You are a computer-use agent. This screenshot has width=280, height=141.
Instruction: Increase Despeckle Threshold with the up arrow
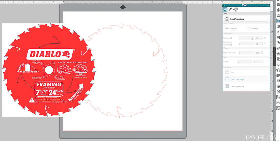(x=262, y=43)
